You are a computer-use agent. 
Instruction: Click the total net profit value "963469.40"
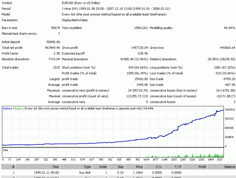coord(52,48)
